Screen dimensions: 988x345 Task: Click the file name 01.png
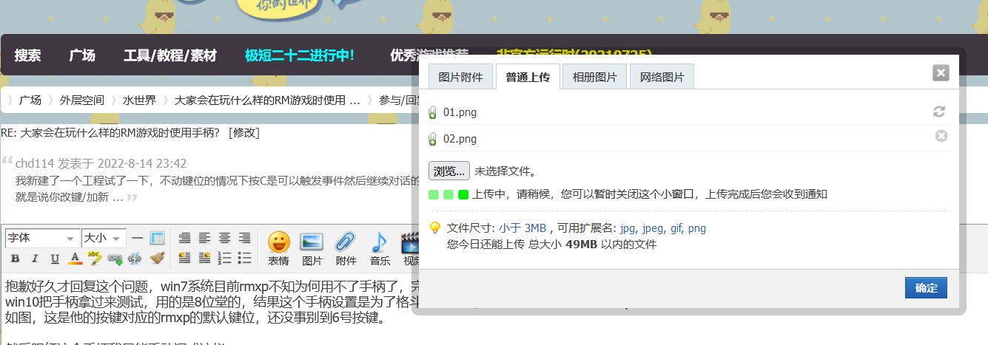coord(460,113)
